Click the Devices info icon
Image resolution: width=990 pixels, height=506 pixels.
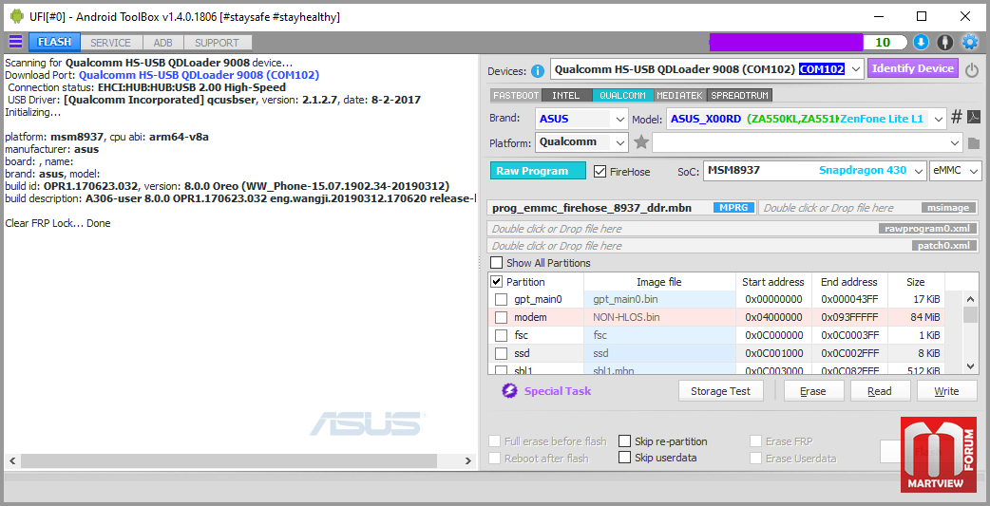[538, 70]
